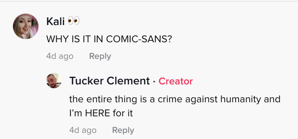Click the pink Creator badge
The width and height of the screenshot is (298, 139).
click(x=176, y=81)
